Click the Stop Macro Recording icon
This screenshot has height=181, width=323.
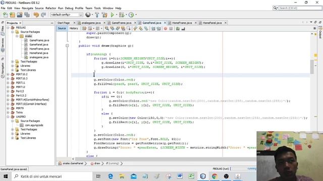pos(171,29)
